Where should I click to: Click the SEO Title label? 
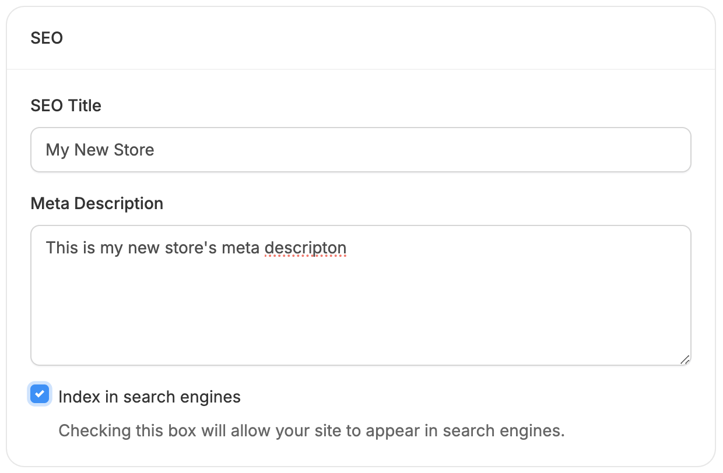point(66,105)
